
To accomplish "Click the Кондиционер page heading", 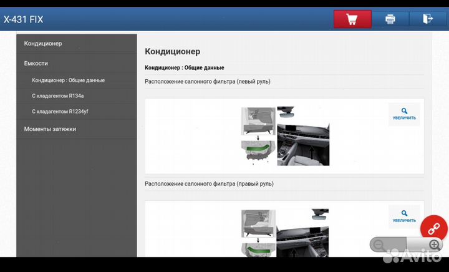I will [172, 52].
